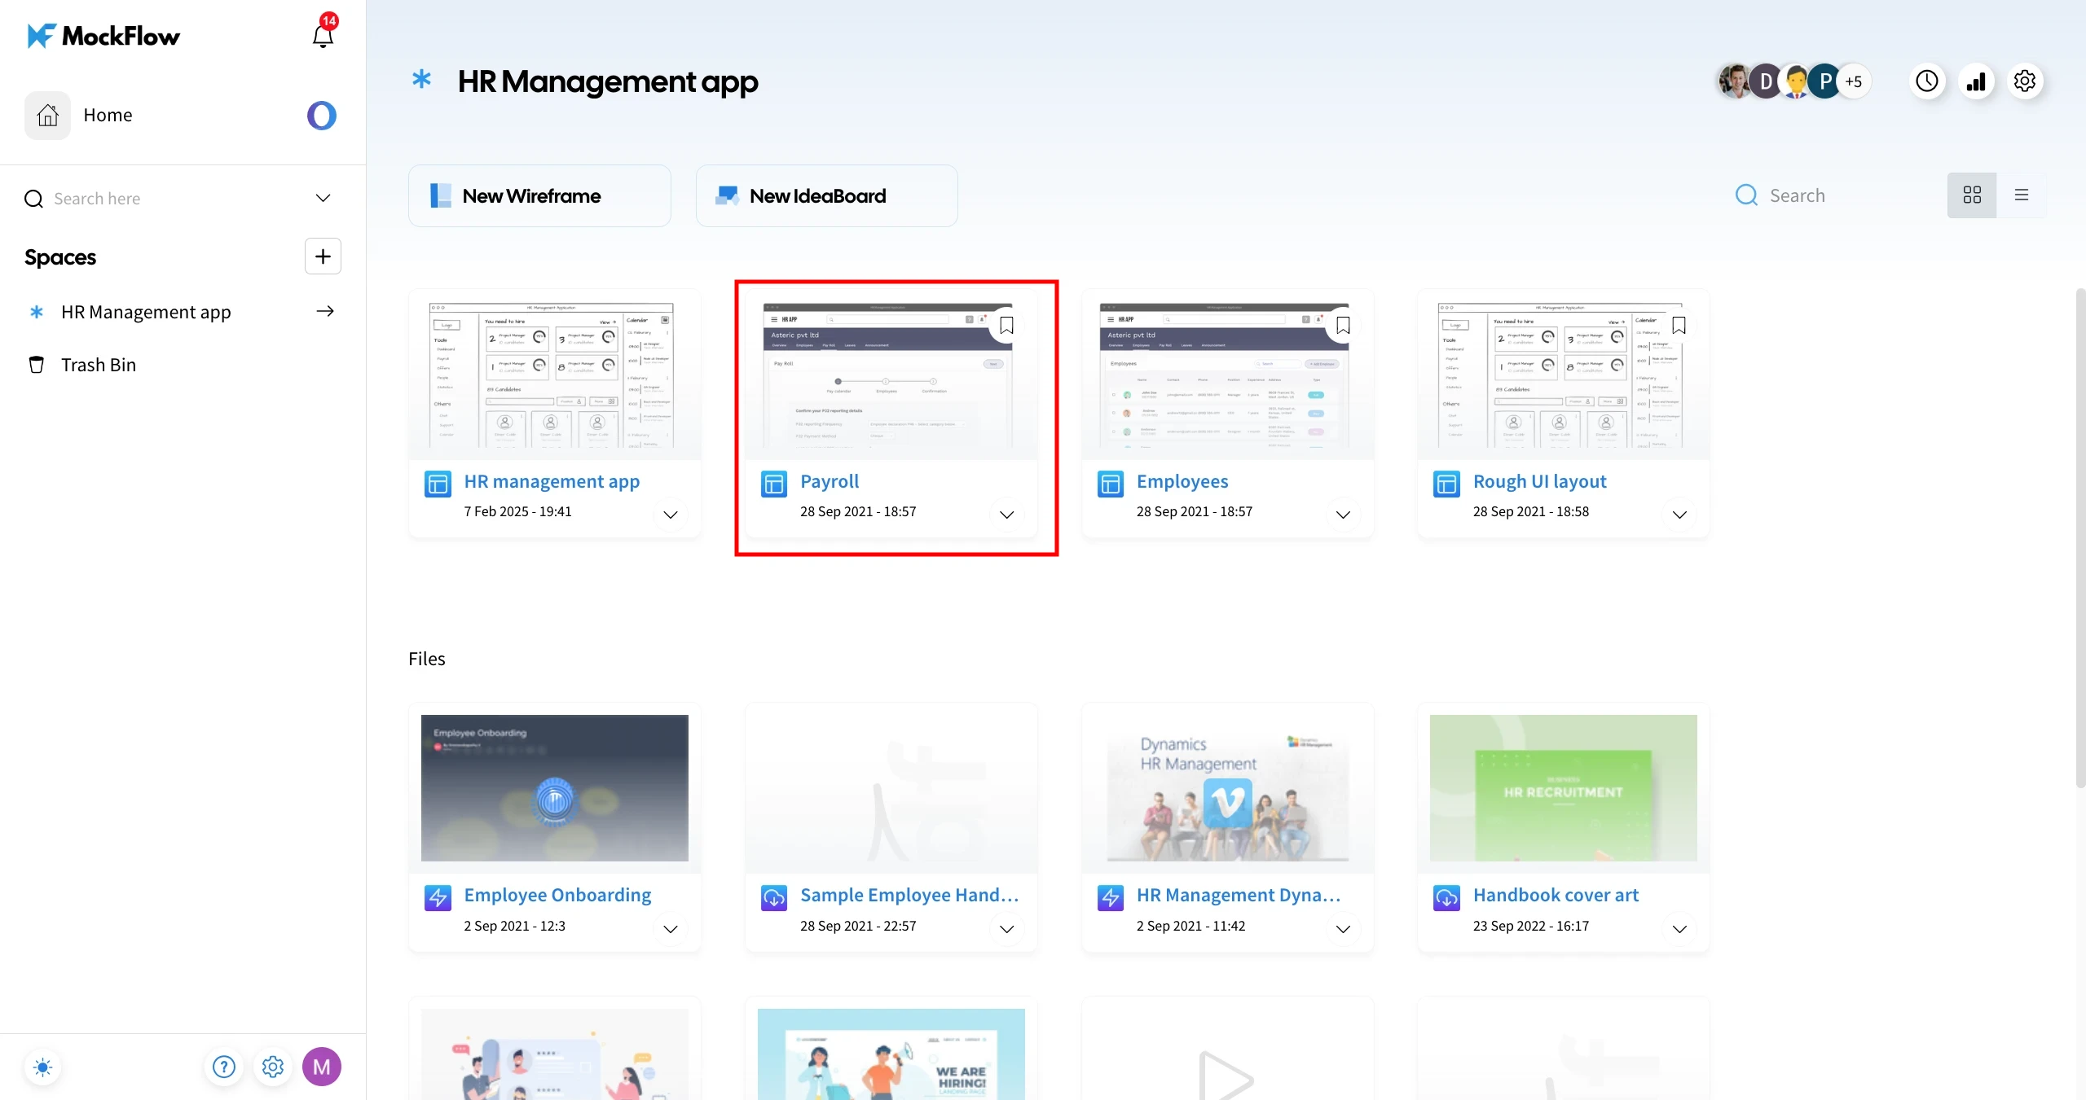Open sidebar settings gear icon

272,1067
